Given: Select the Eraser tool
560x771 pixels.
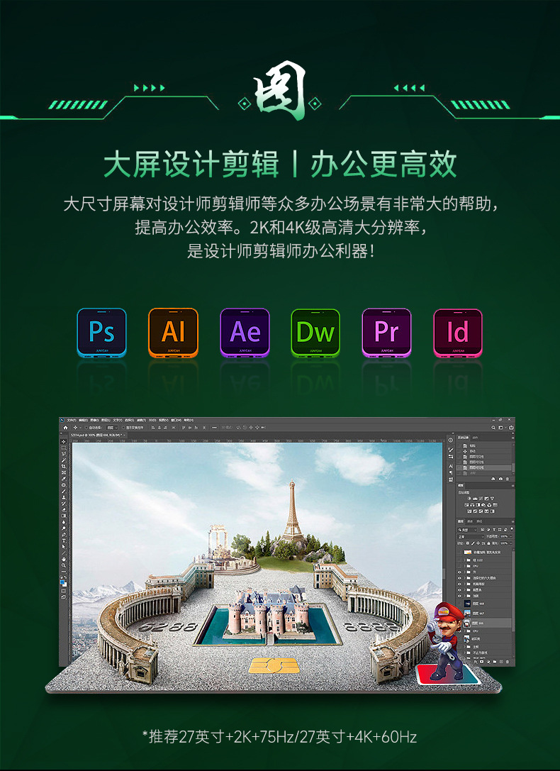Looking at the screenshot, I should [x=63, y=509].
